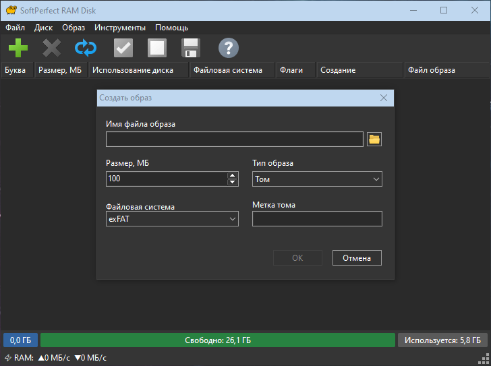Click the green Свободно memory bar
This screenshot has height=366, width=491.
click(217, 340)
